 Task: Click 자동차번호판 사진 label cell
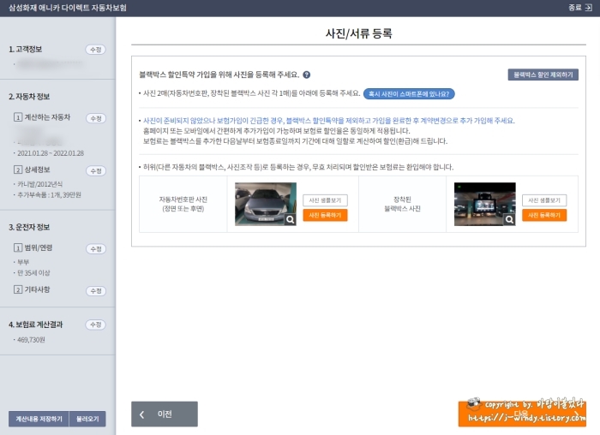click(x=183, y=204)
